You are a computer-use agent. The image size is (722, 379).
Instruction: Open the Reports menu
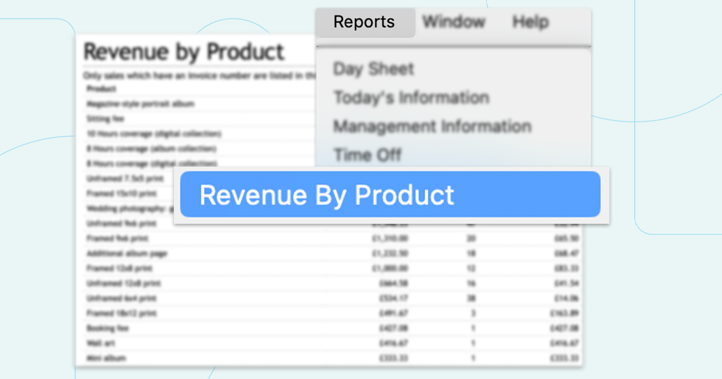click(363, 22)
